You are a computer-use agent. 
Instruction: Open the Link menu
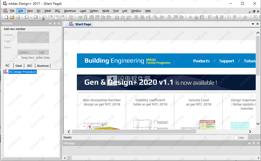coord(125,11)
